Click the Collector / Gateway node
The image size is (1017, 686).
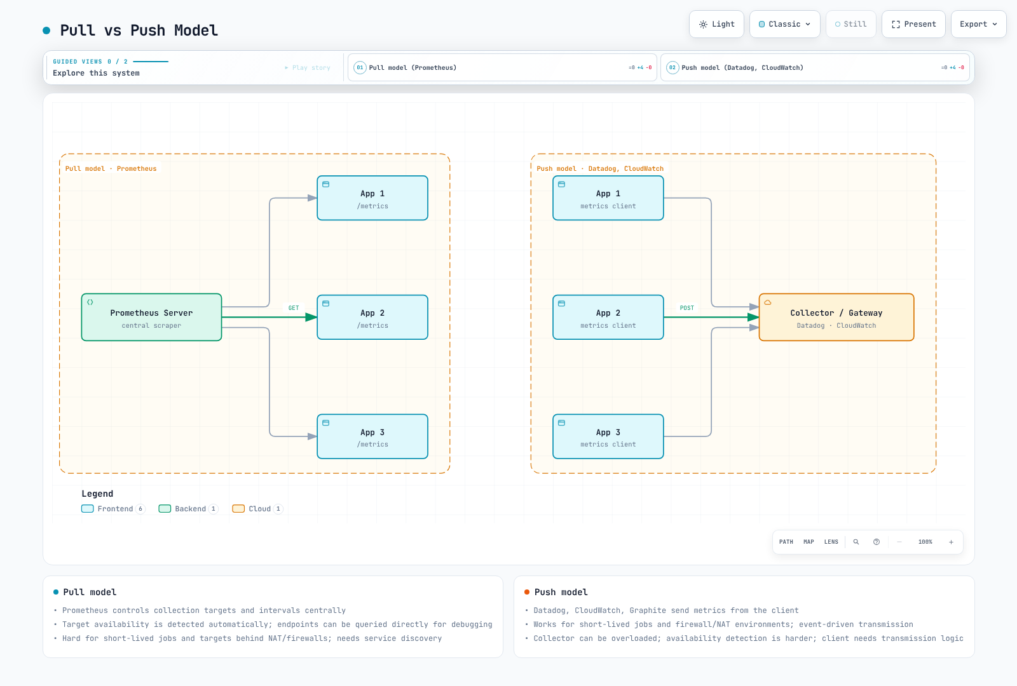coord(836,317)
